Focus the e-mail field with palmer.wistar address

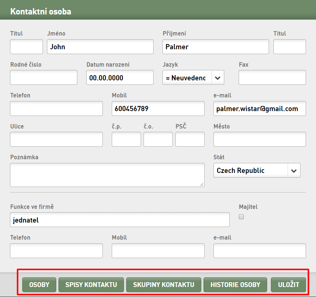click(260, 109)
